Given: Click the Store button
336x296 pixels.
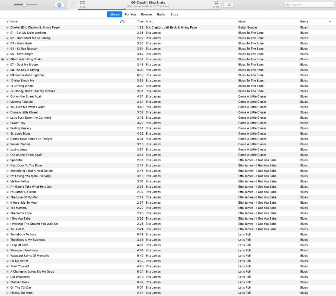Looking at the screenshot, I should click(x=174, y=14).
